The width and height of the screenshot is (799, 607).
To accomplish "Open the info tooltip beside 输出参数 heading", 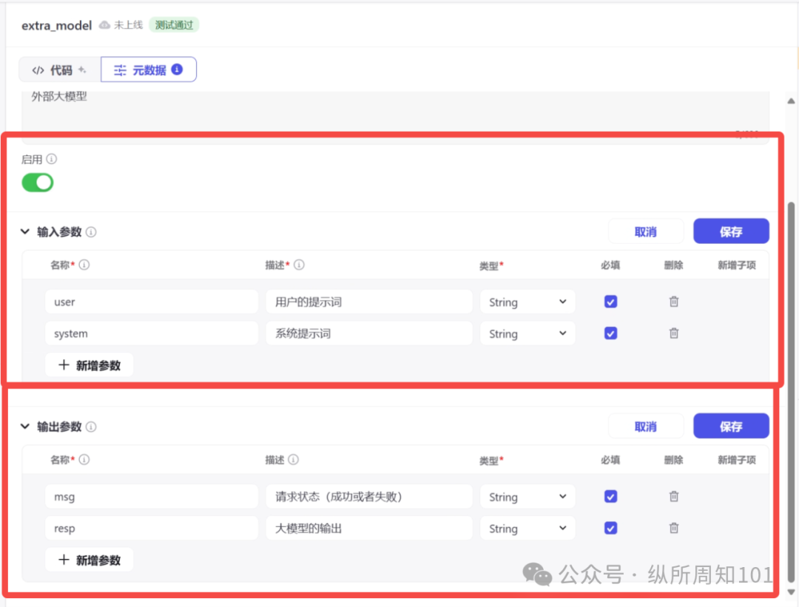I will [x=90, y=426].
